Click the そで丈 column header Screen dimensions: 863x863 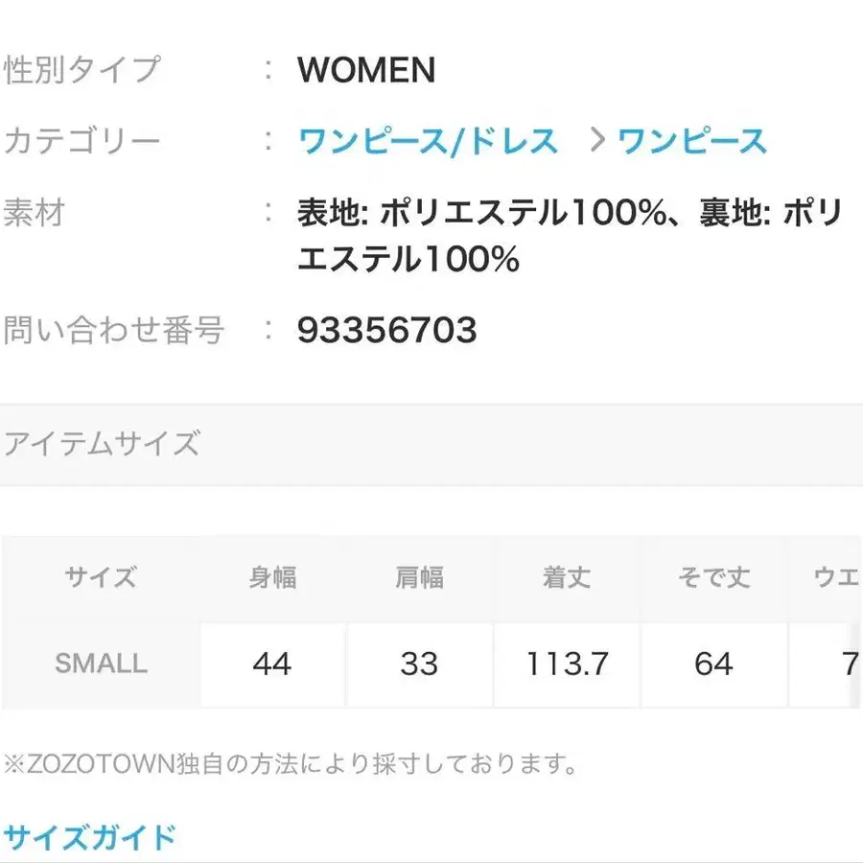[712, 576]
